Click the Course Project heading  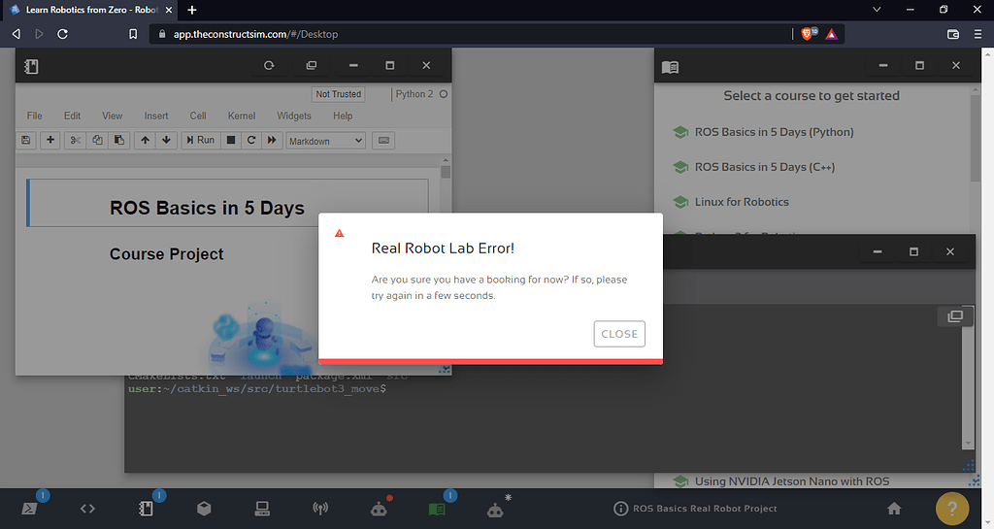pyautogui.click(x=166, y=254)
